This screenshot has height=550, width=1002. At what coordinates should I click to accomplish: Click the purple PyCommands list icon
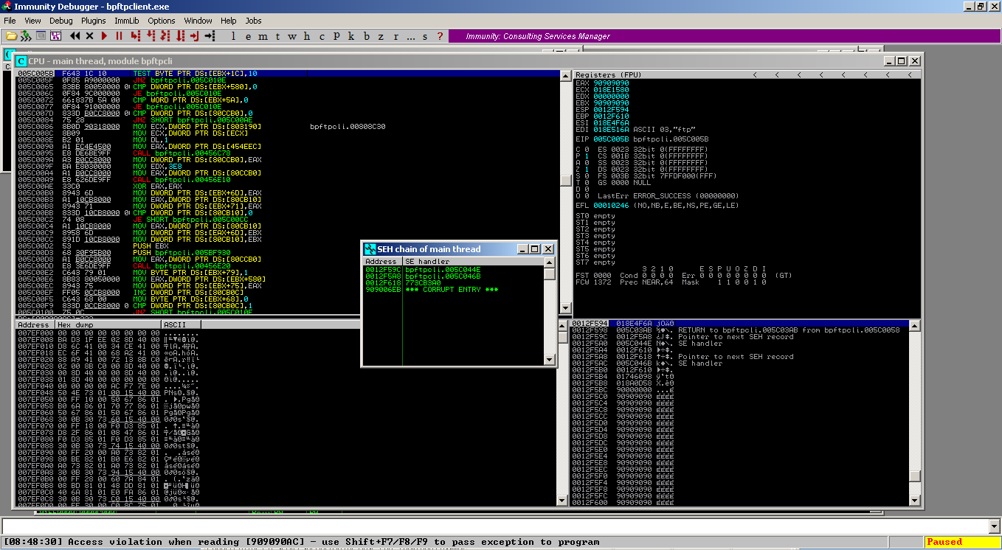coord(55,35)
